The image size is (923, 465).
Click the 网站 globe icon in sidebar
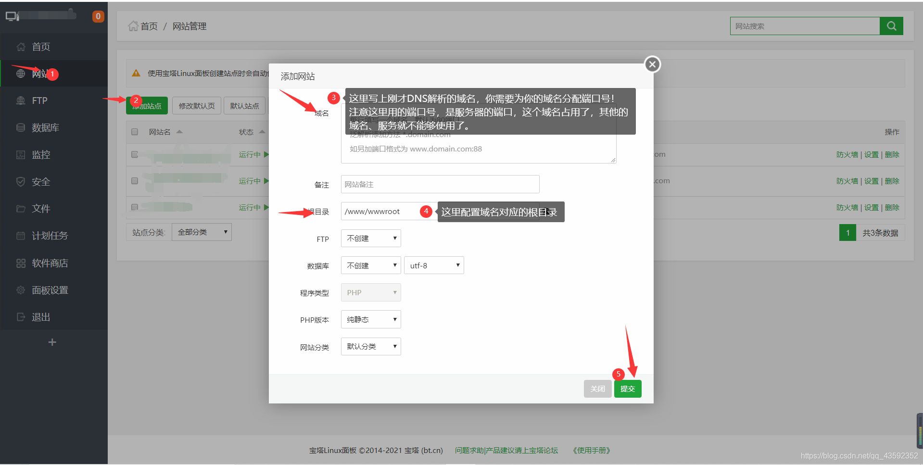coord(21,74)
